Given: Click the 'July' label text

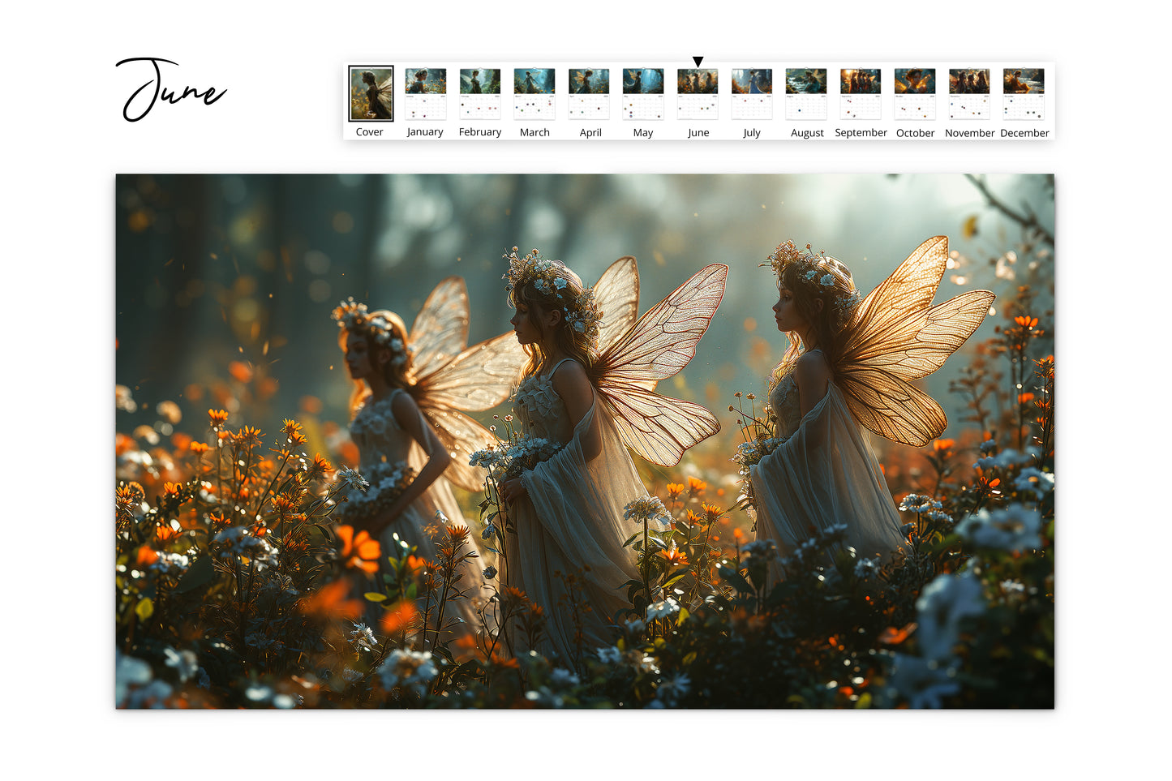Looking at the screenshot, I should (752, 133).
